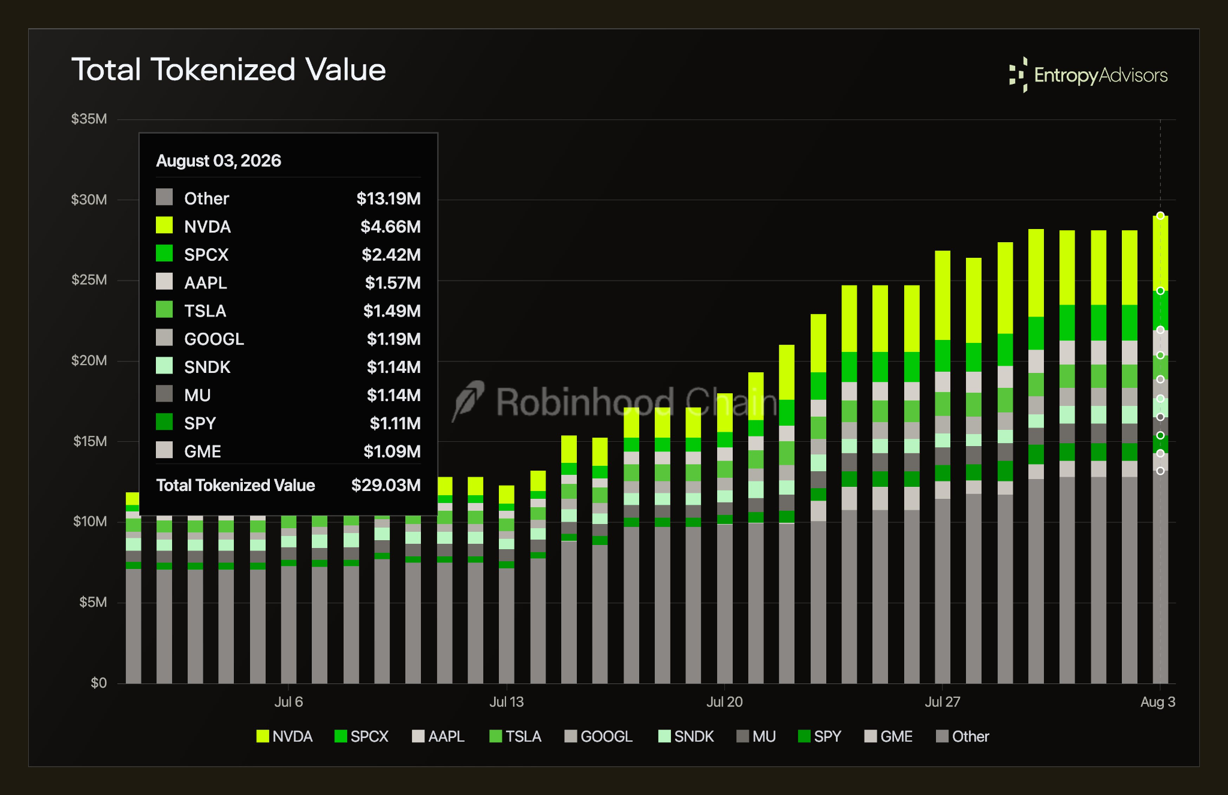Toggle the SPY series via its bottom legend label
Screen dimensions: 1228x795
pyautogui.click(x=827, y=736)
